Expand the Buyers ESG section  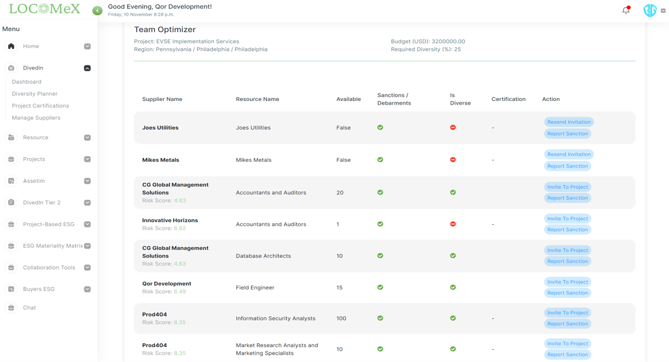87,289
